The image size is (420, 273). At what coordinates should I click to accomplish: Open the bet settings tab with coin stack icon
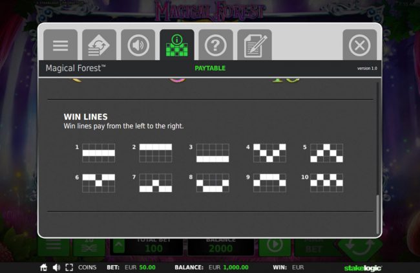(x=99, y=45)
